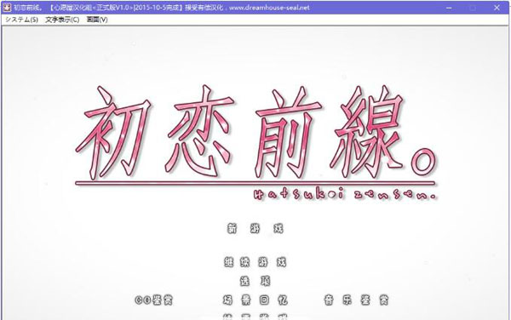
Task: Select 继续游戏 to continue game
Action: 255,262
